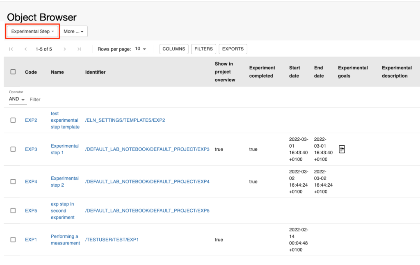Select the EXP4 row checkbox
This screenshot has height=265, width=420.
13,182
